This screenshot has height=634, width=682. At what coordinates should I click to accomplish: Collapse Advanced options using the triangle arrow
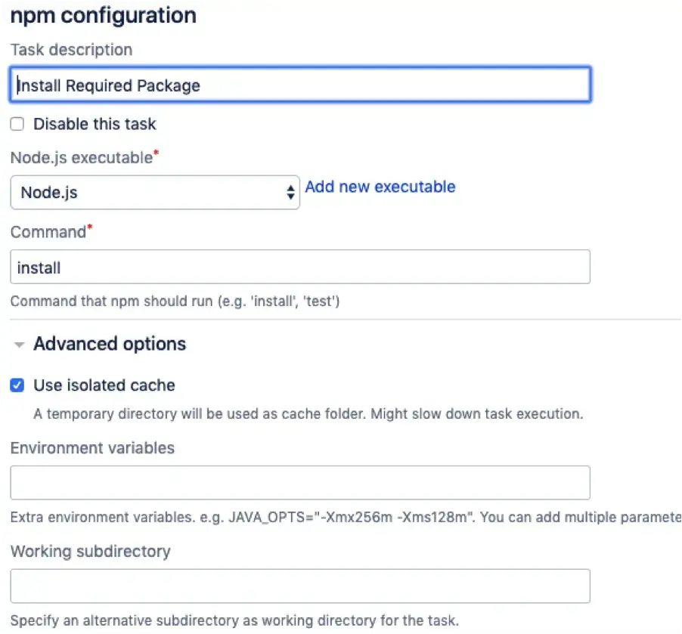(18, 345)
